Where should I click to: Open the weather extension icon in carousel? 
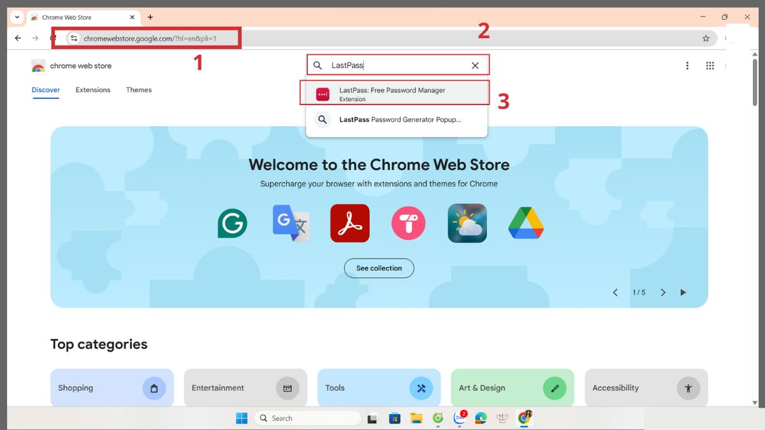[467, 223]
